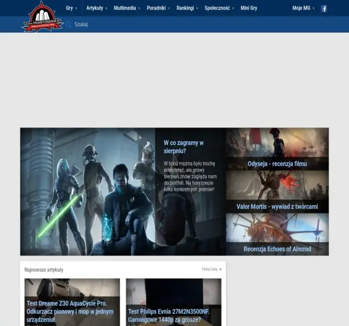Viewport: 349px width, 326px height.
Task: Open Odyseja - recenzja filmu
Action: tap(277, 164)
